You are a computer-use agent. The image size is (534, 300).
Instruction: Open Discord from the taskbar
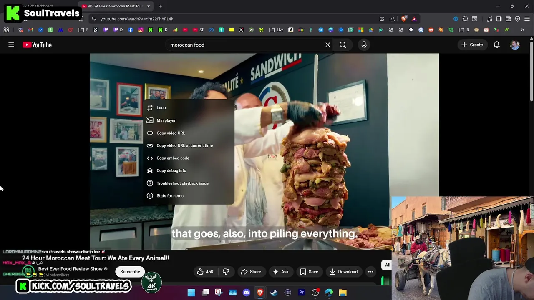click(246, 292)
